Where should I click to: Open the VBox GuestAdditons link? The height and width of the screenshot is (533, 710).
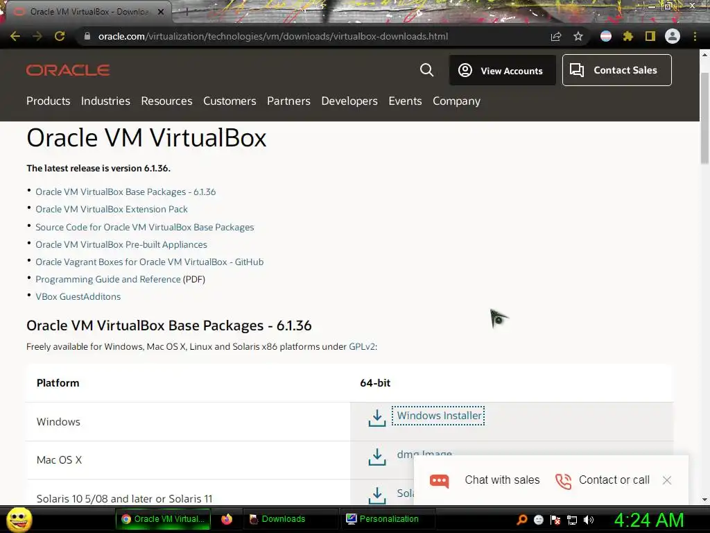[78, 296]
